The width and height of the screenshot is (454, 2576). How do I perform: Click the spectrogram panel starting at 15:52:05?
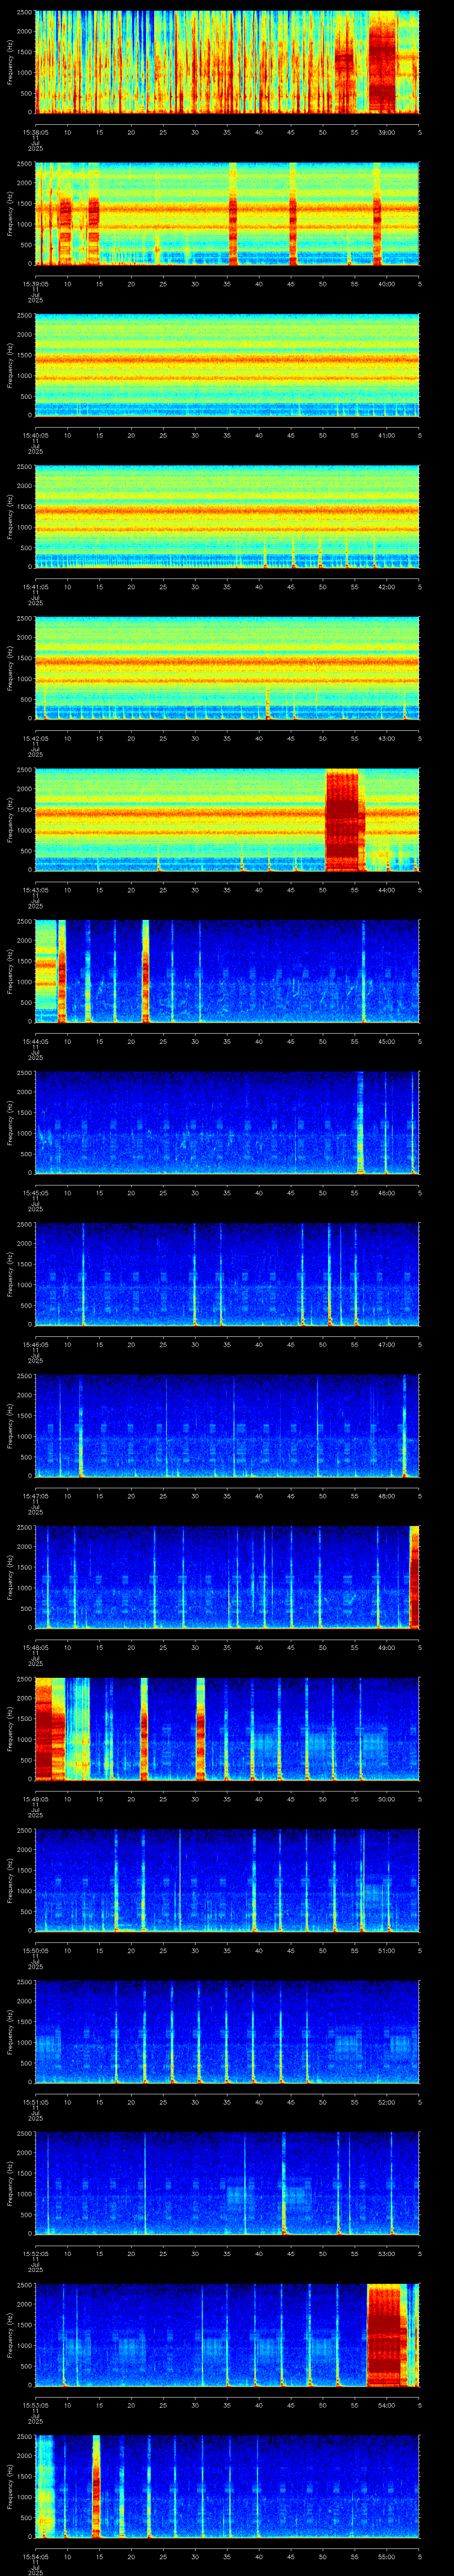point(227,2184)
